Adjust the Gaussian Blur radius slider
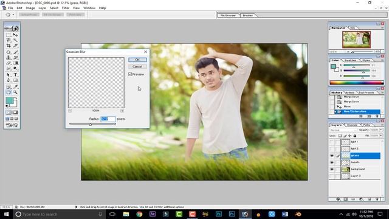 (x=91, y=124)
